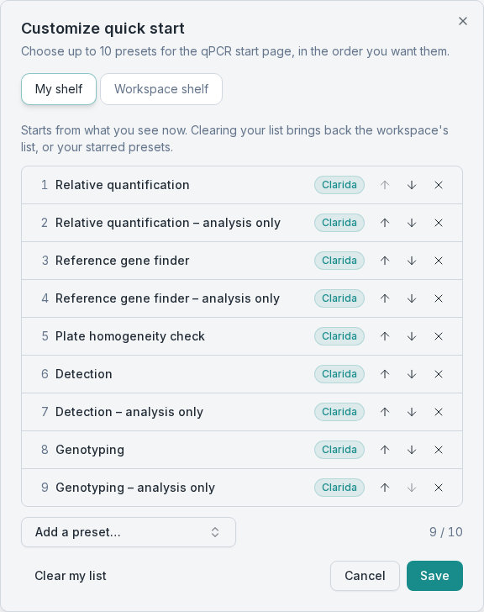This screenshot has height=612, width=484.
Task: Select the row 1 'Relative quantification' text
Action: tap(123, 185)
